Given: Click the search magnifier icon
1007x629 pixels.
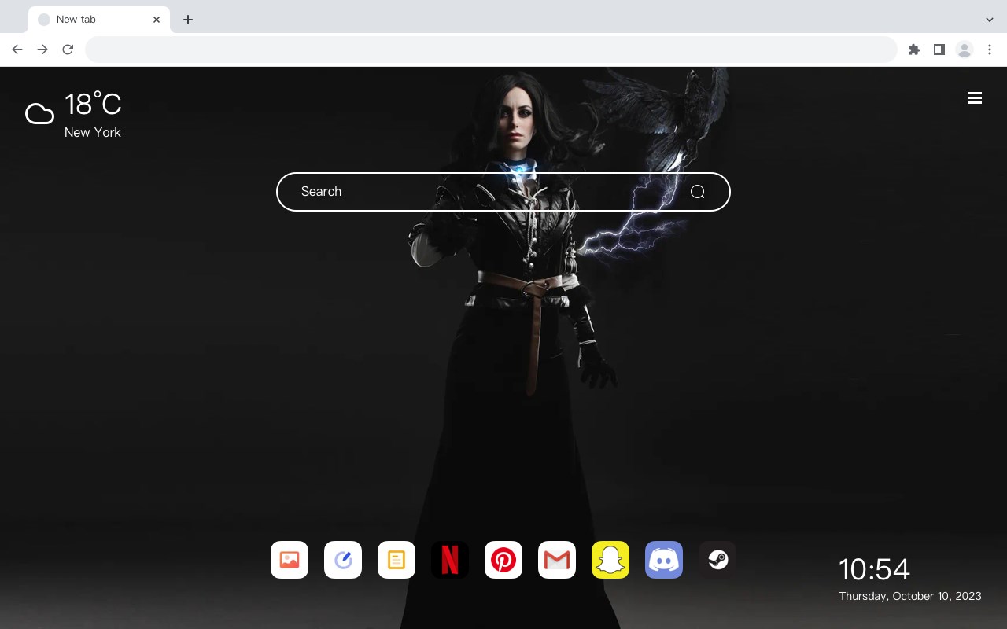Looking at the screenshot, I should click(x=698, y=192).
